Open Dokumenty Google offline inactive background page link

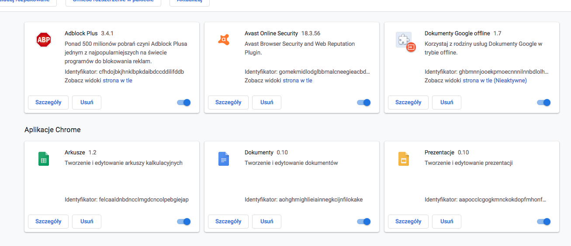pyautogui.click(x=495, y=81)
